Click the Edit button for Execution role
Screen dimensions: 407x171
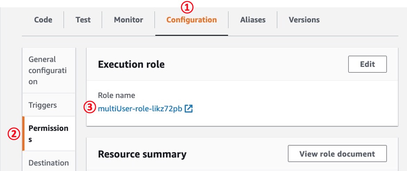pos(367,64)
